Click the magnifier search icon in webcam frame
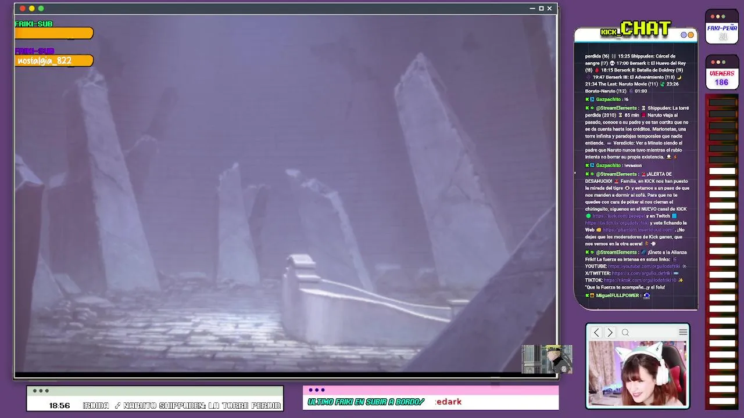This screenshot has width=744, height=418. pos(625,333)
